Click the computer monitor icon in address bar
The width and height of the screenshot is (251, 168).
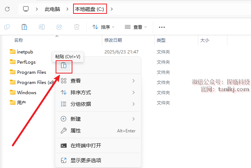pyautogui.click(x=26, y=9)
